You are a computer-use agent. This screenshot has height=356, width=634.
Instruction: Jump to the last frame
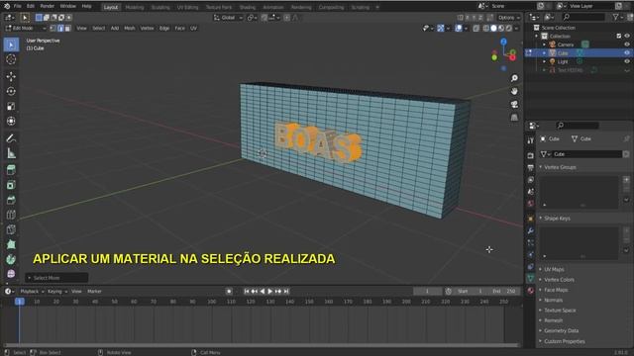(286, 292)
